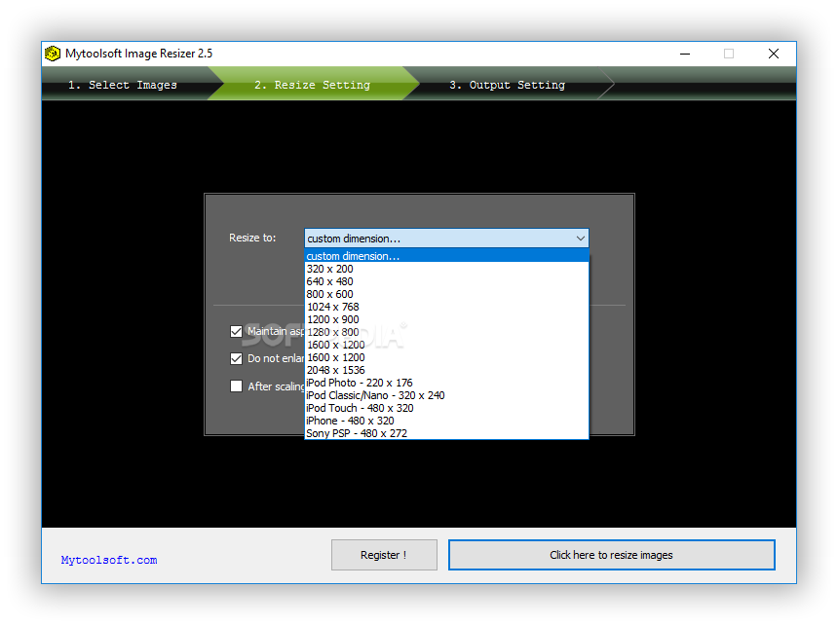Click the Register ! button
This screenshot has height=625, width=838.
click(384, 555)
